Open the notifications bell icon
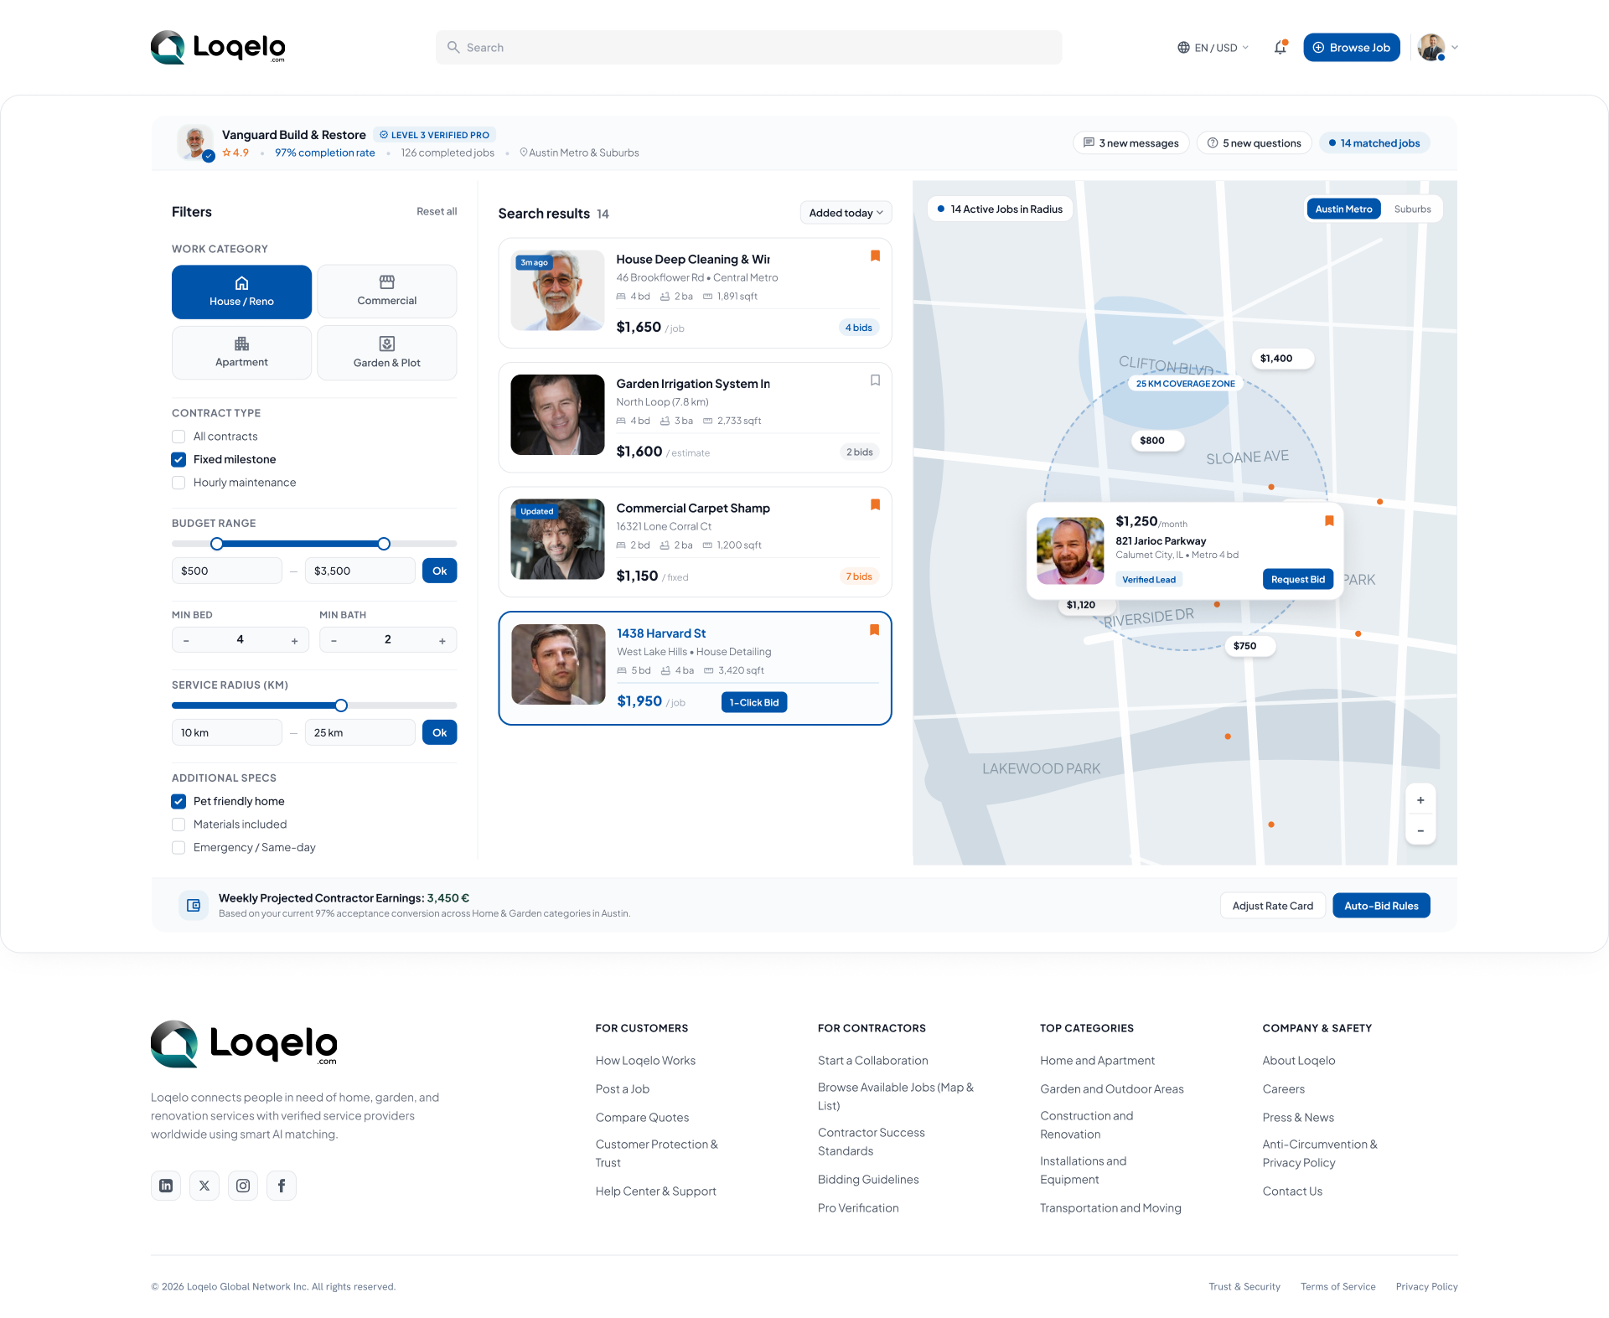Image resolution: width=1609 pixels, height=1318 pixels. pyautogui.click(x=1280, y=48)
